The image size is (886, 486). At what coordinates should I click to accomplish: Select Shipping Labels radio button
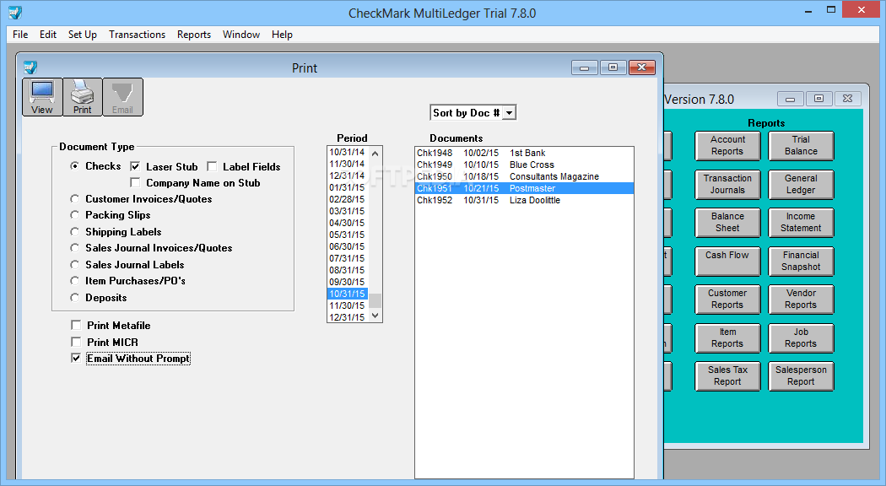pyautogui.click(x=74, y=232)
